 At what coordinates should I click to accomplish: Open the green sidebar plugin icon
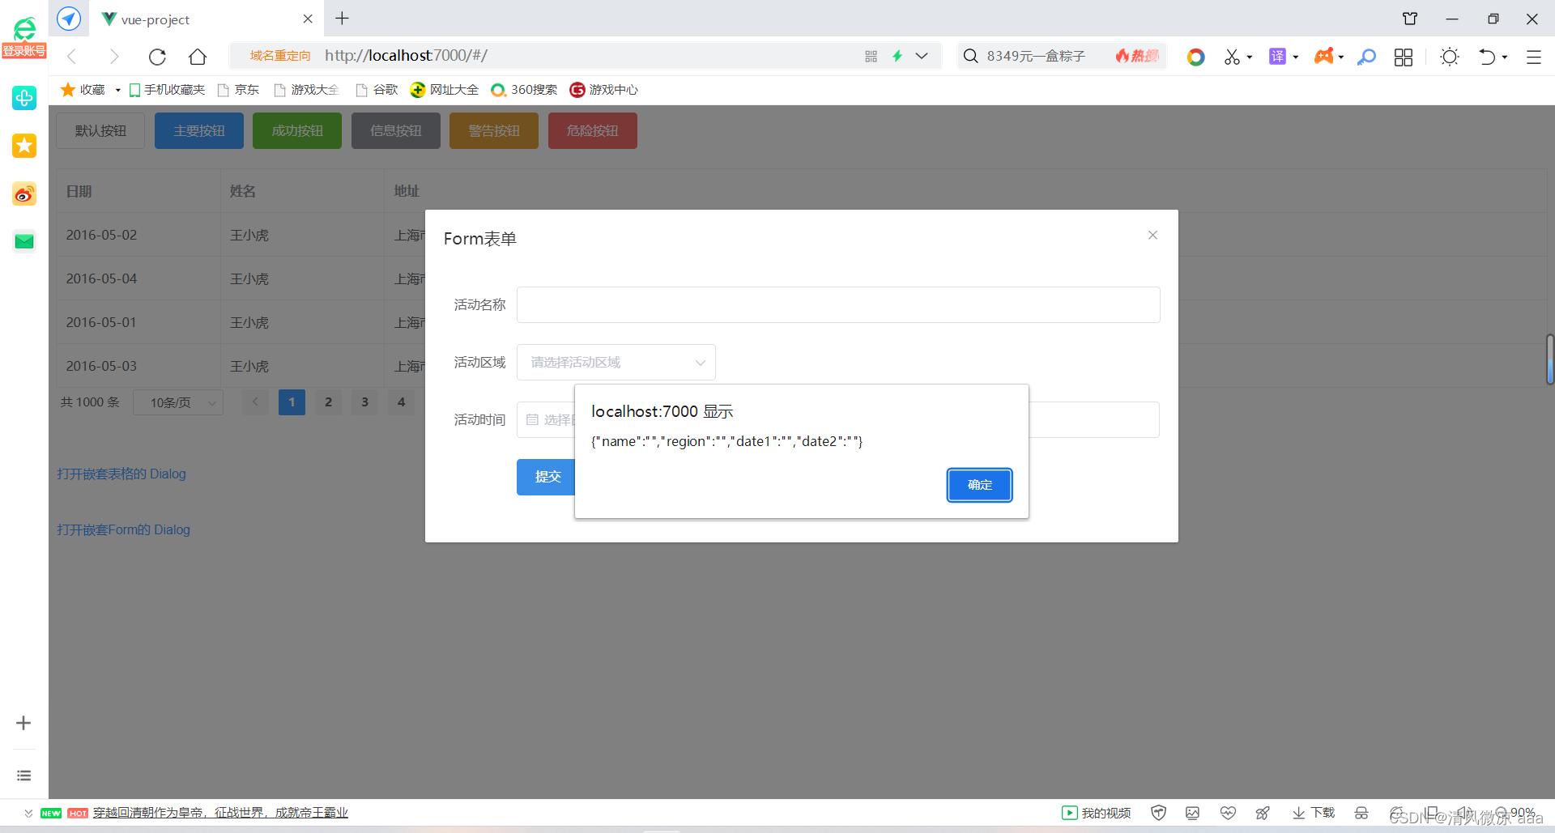pyautogui.click(x=24, y=98)
